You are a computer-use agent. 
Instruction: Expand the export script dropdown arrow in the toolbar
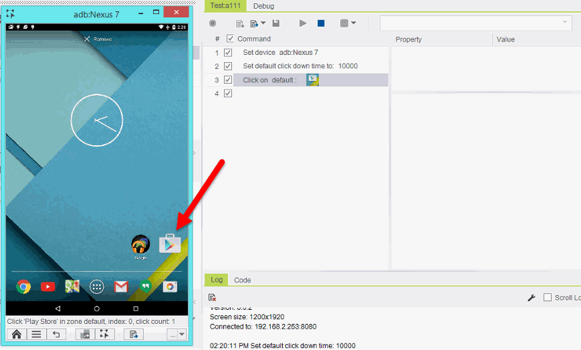click(x=263, y=23)
